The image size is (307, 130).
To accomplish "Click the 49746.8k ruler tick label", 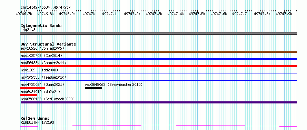I will [x=46, y=14].
